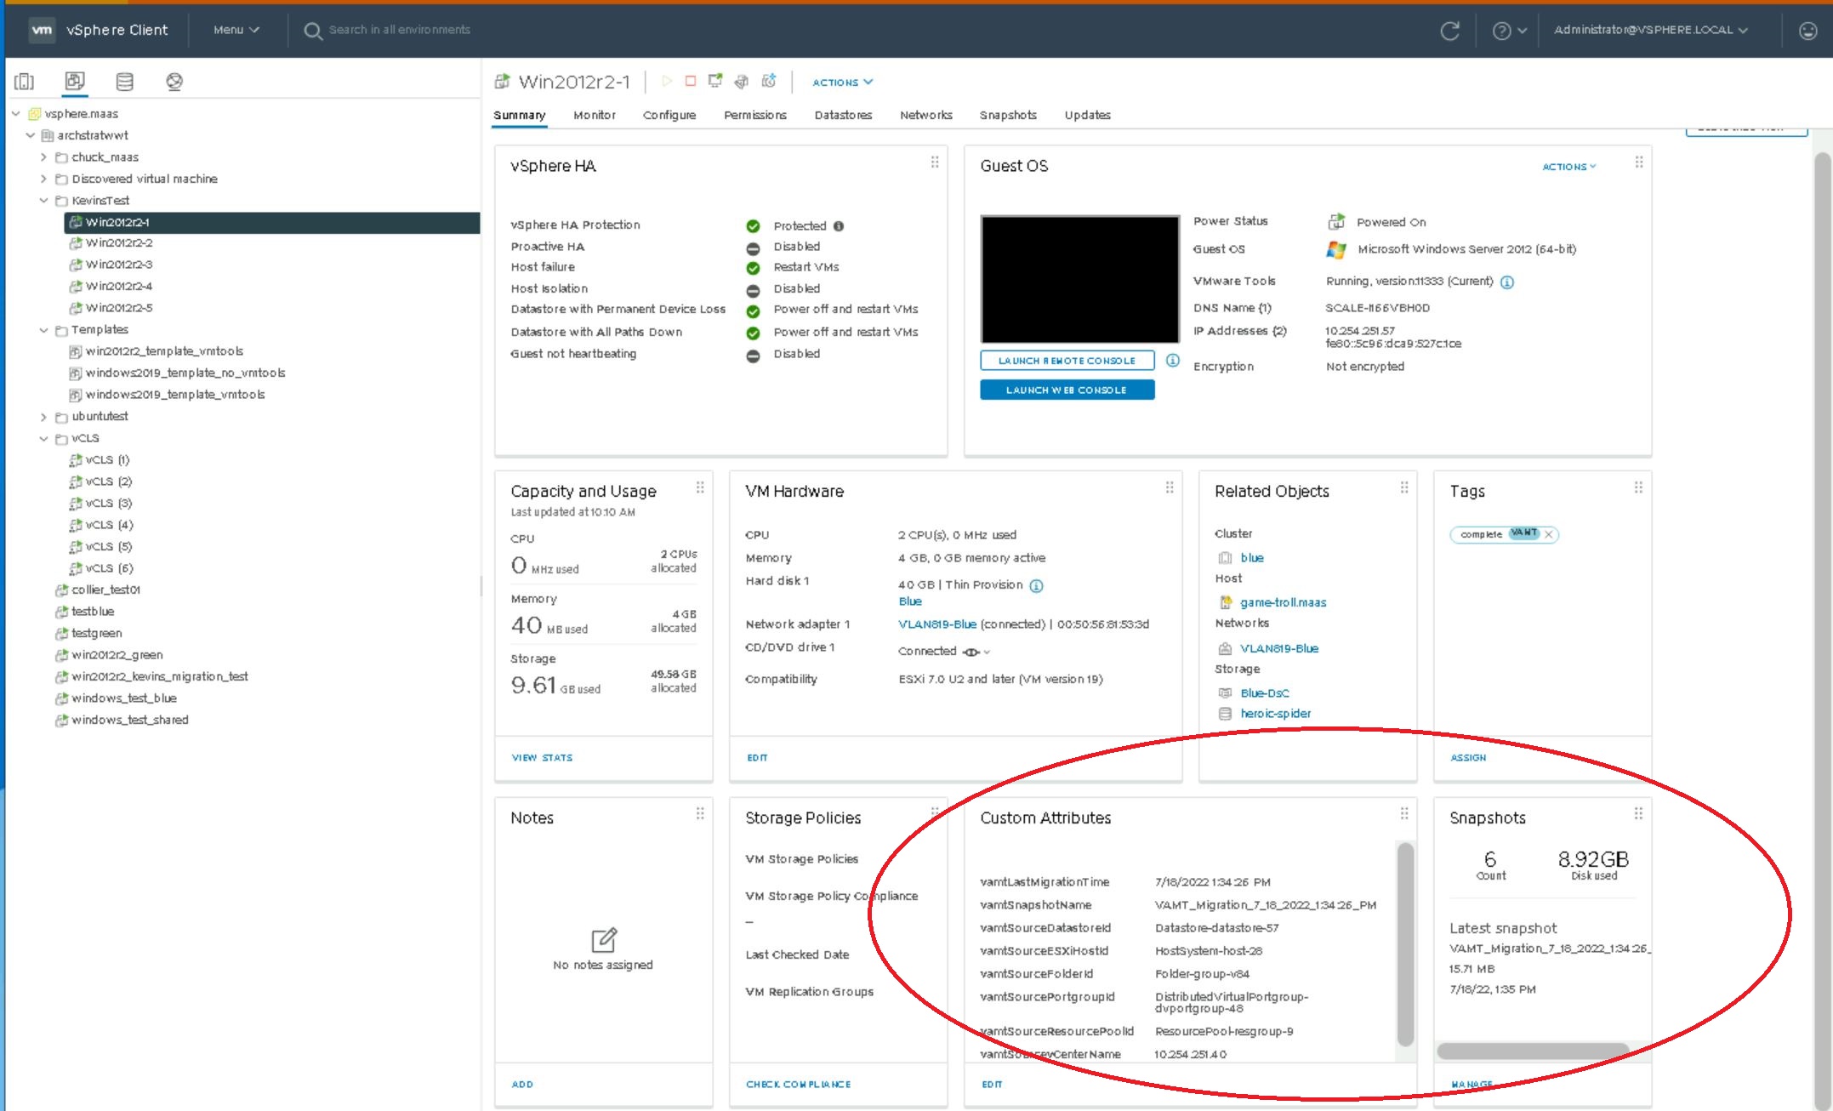The image size is (1833, 1111).
Task: Open the heroic-spider storage link
Action: pos(1275,714)
